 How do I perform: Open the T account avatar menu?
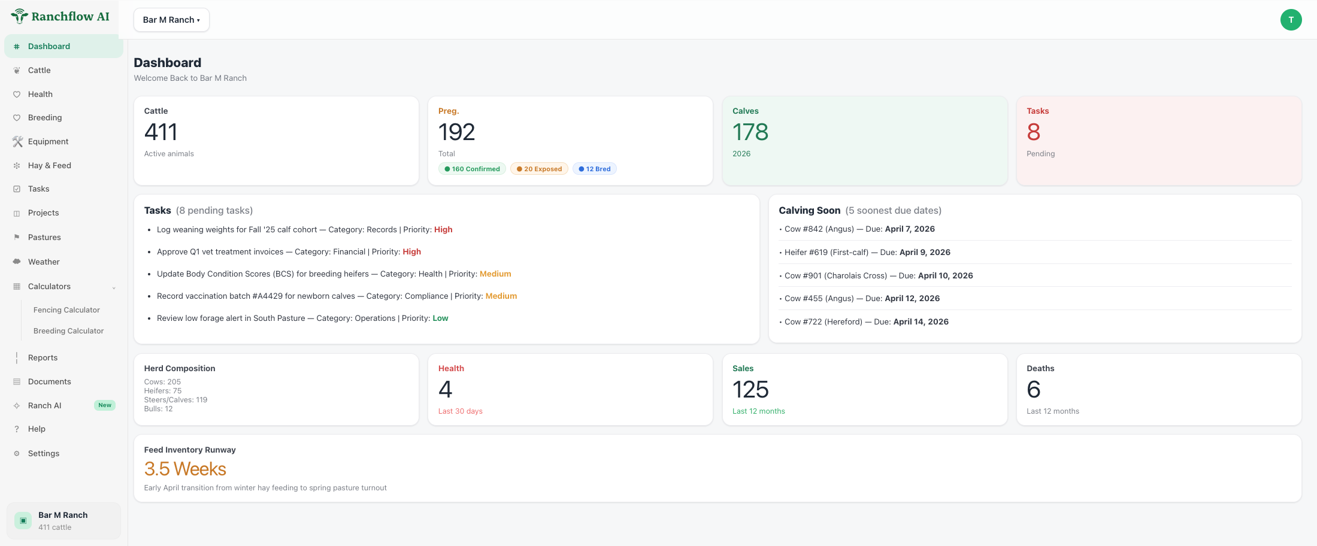tap(1291, 19)
